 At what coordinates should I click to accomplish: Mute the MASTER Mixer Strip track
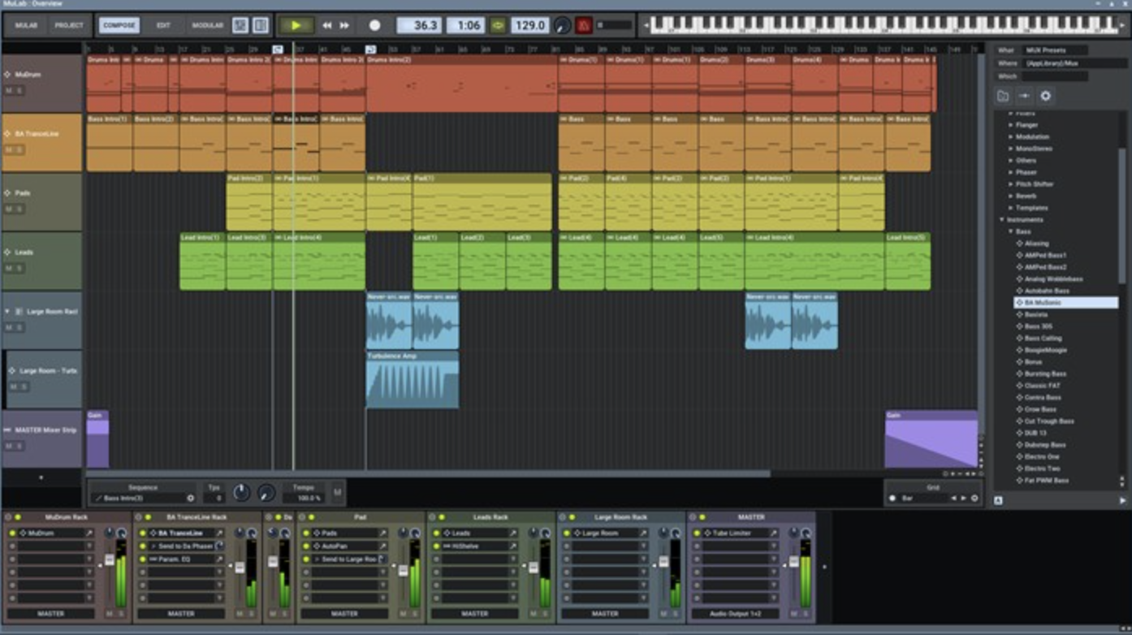click(11, 447)
